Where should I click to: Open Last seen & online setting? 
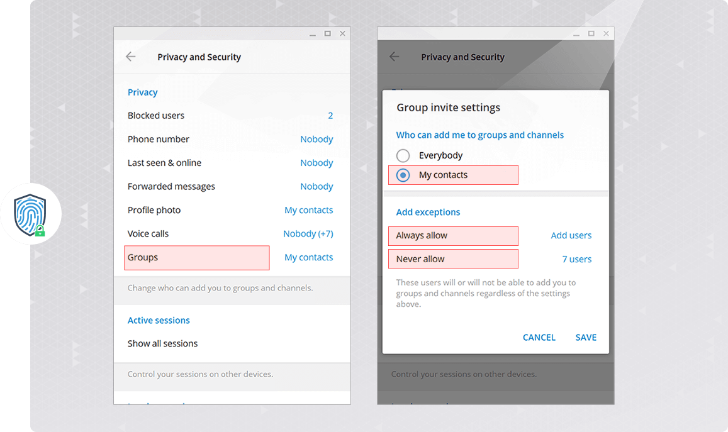click(x=230, y=163)
